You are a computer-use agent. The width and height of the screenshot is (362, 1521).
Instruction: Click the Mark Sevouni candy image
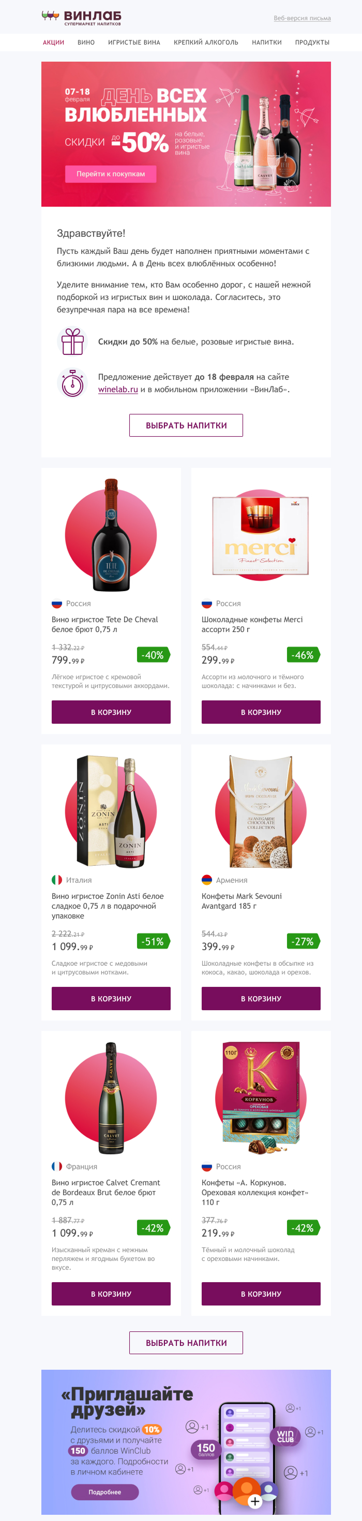point(261,811)
